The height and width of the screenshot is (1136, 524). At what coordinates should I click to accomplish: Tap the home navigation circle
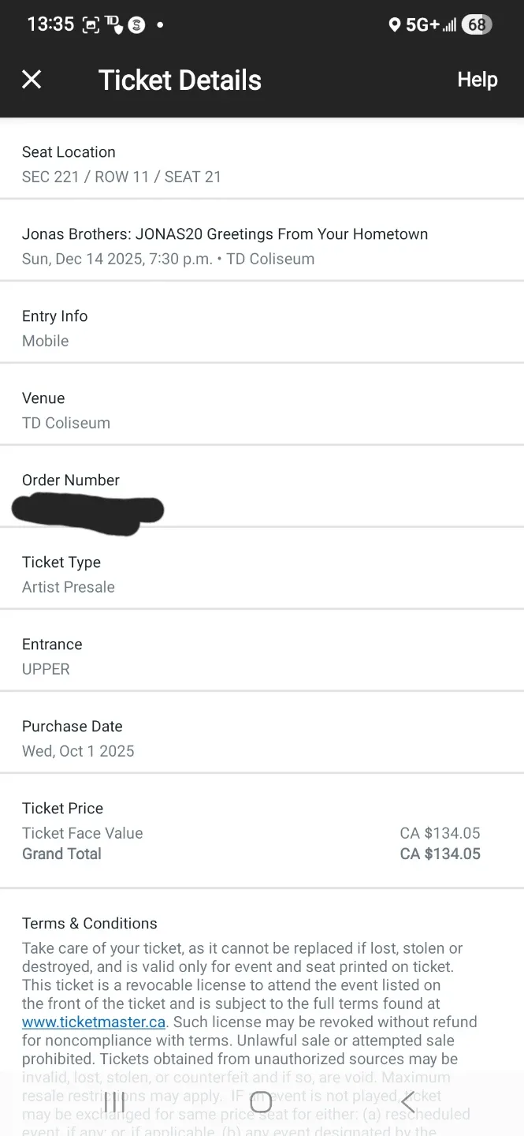(261, 1102)
